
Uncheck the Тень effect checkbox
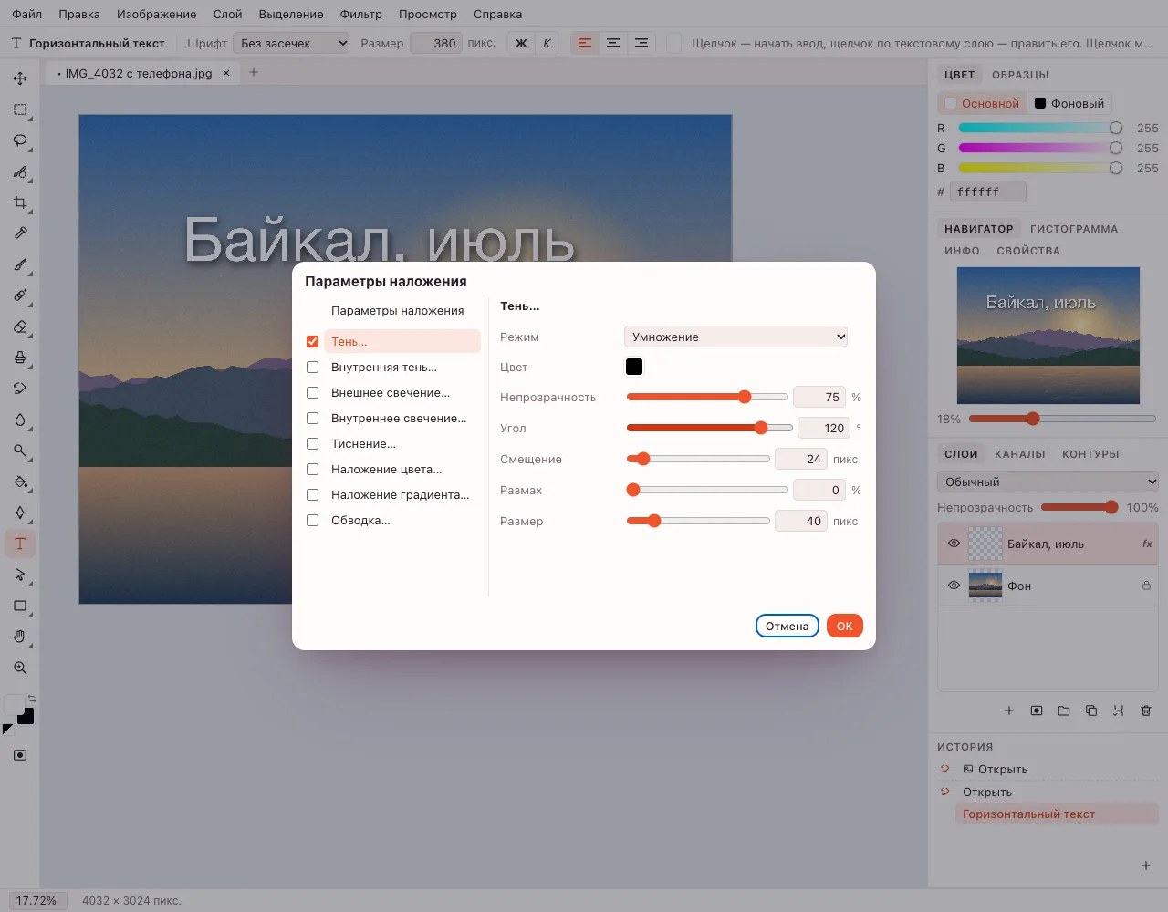click(x=313, y=341)
